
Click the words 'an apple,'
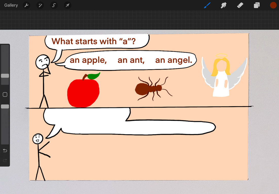[x=88, y=60]
